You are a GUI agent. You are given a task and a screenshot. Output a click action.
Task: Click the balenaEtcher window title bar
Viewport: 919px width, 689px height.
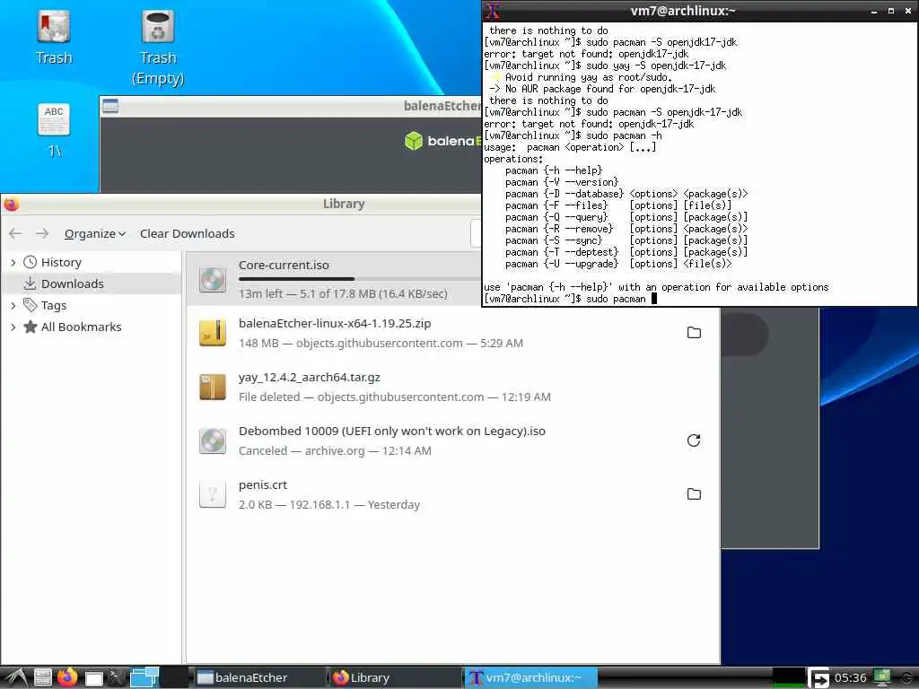(x=291, y=106)
